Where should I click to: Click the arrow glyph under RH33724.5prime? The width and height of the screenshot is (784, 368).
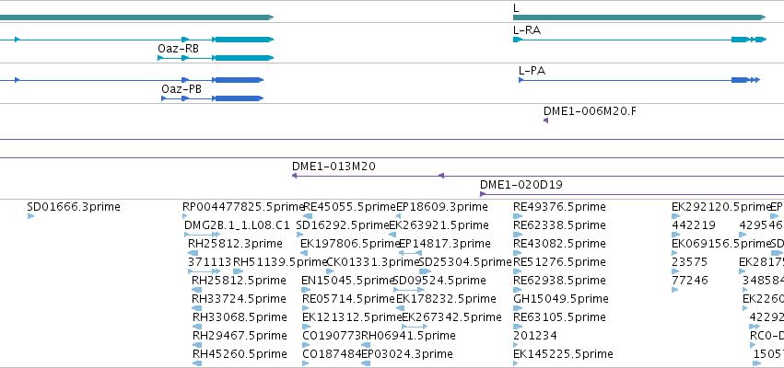(x=197, y=308)
